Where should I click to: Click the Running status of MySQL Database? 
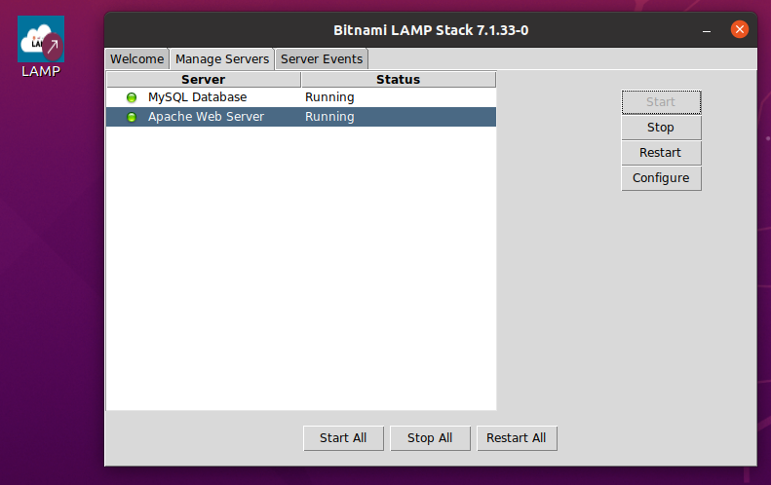(329, 97)
